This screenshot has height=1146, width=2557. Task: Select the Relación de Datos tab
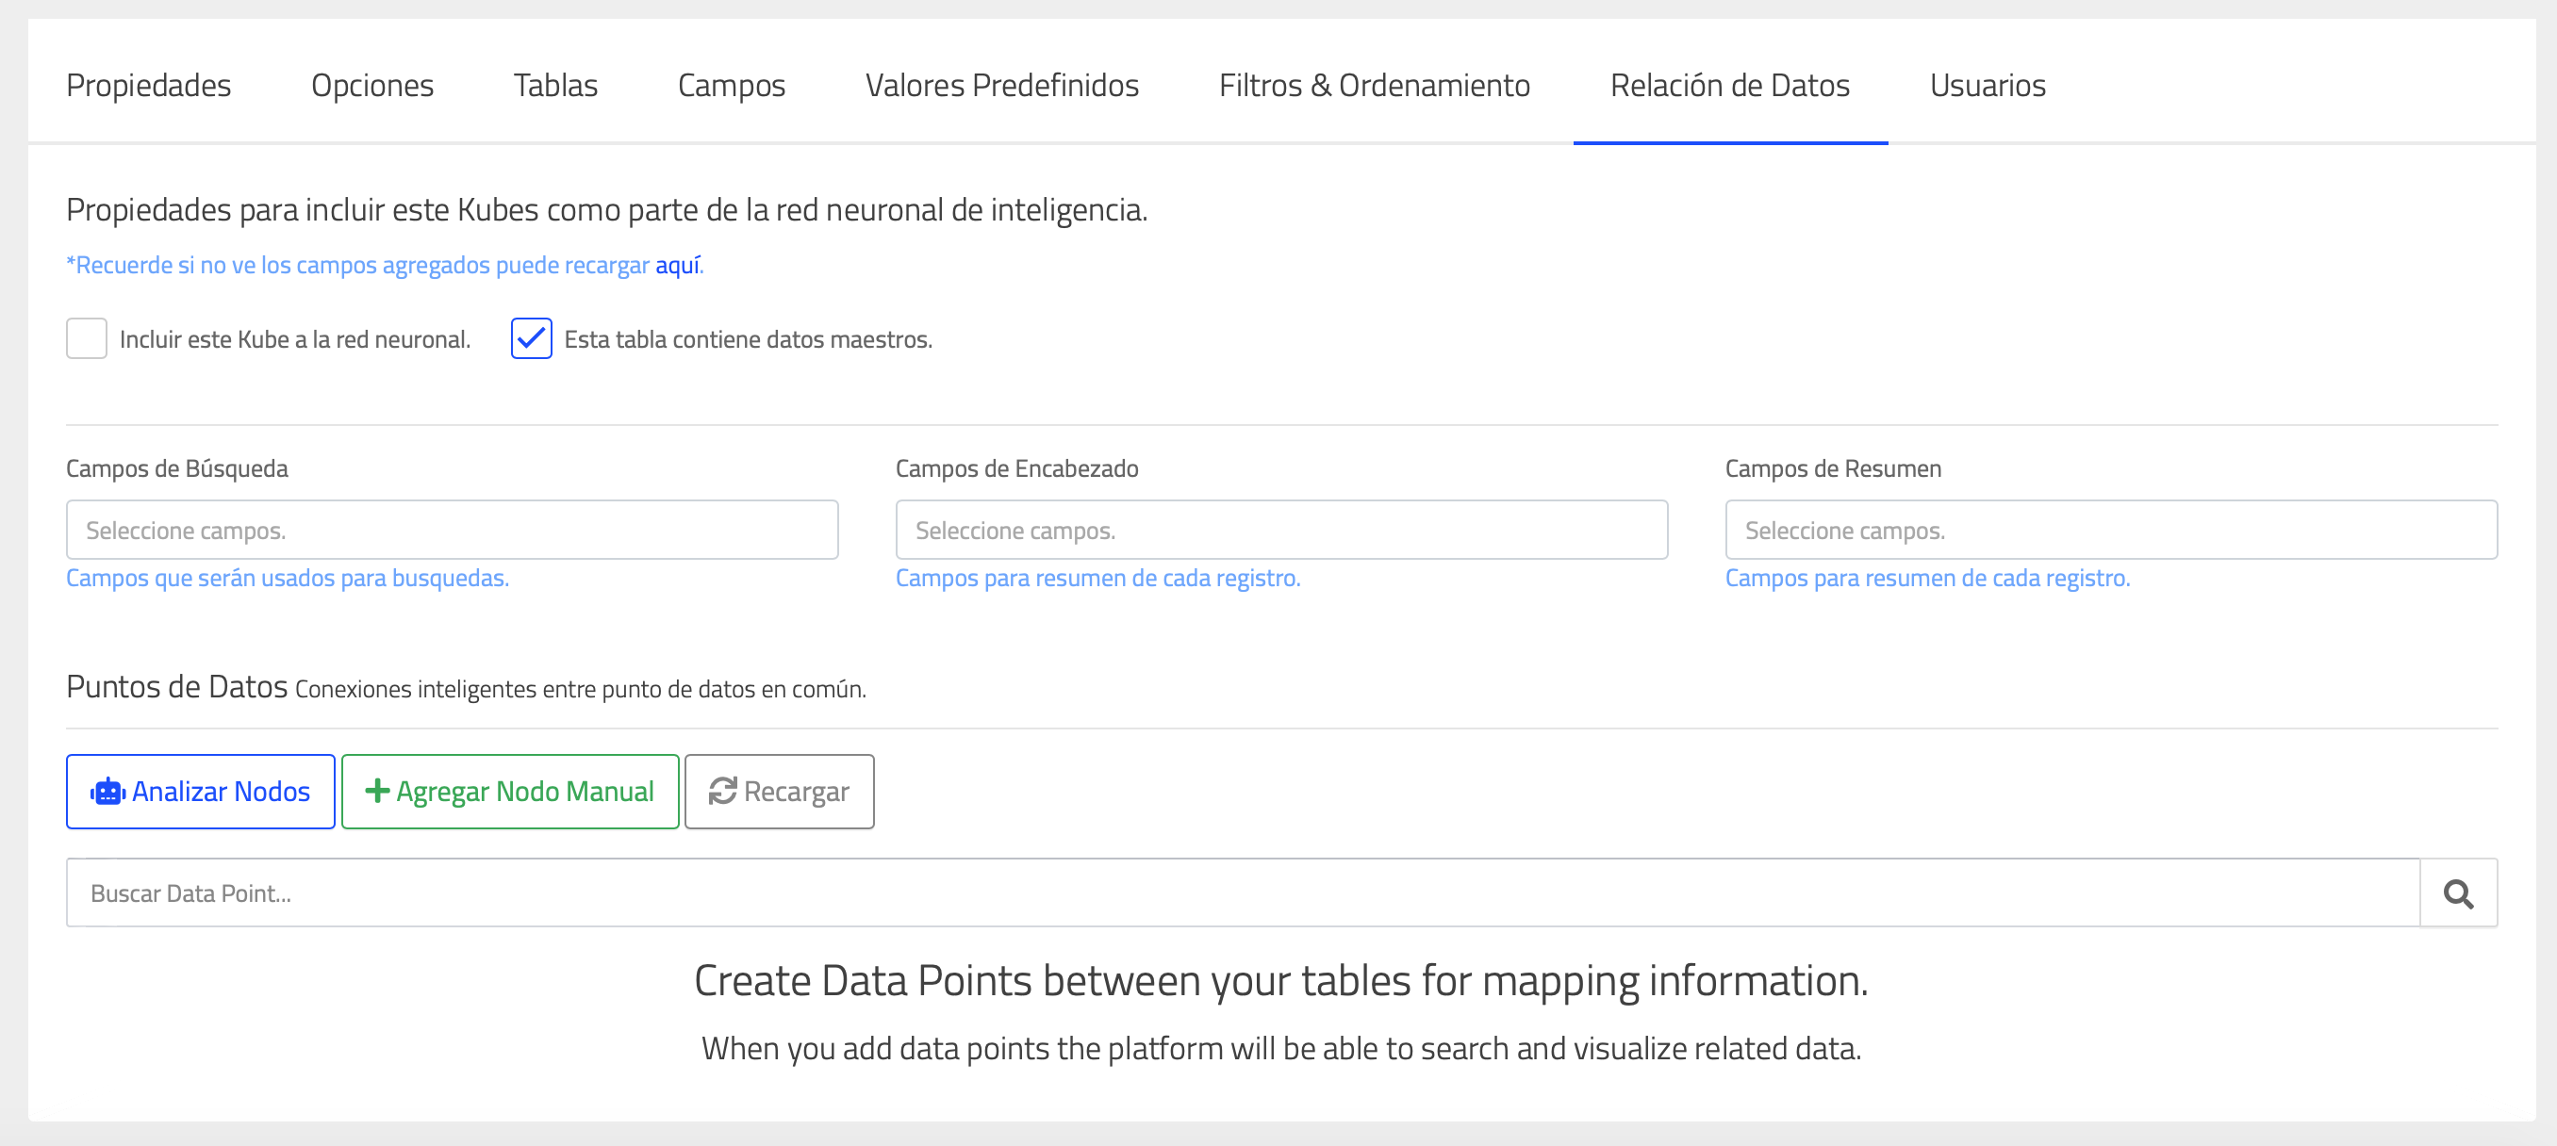(1729, 86)
